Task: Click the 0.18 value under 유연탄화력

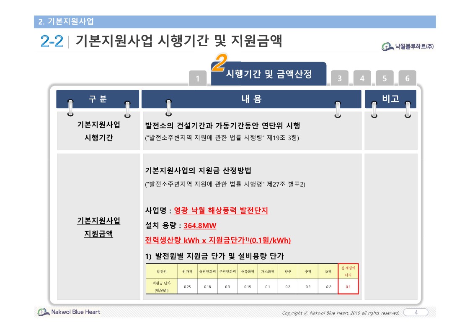Action: [207, 287]
